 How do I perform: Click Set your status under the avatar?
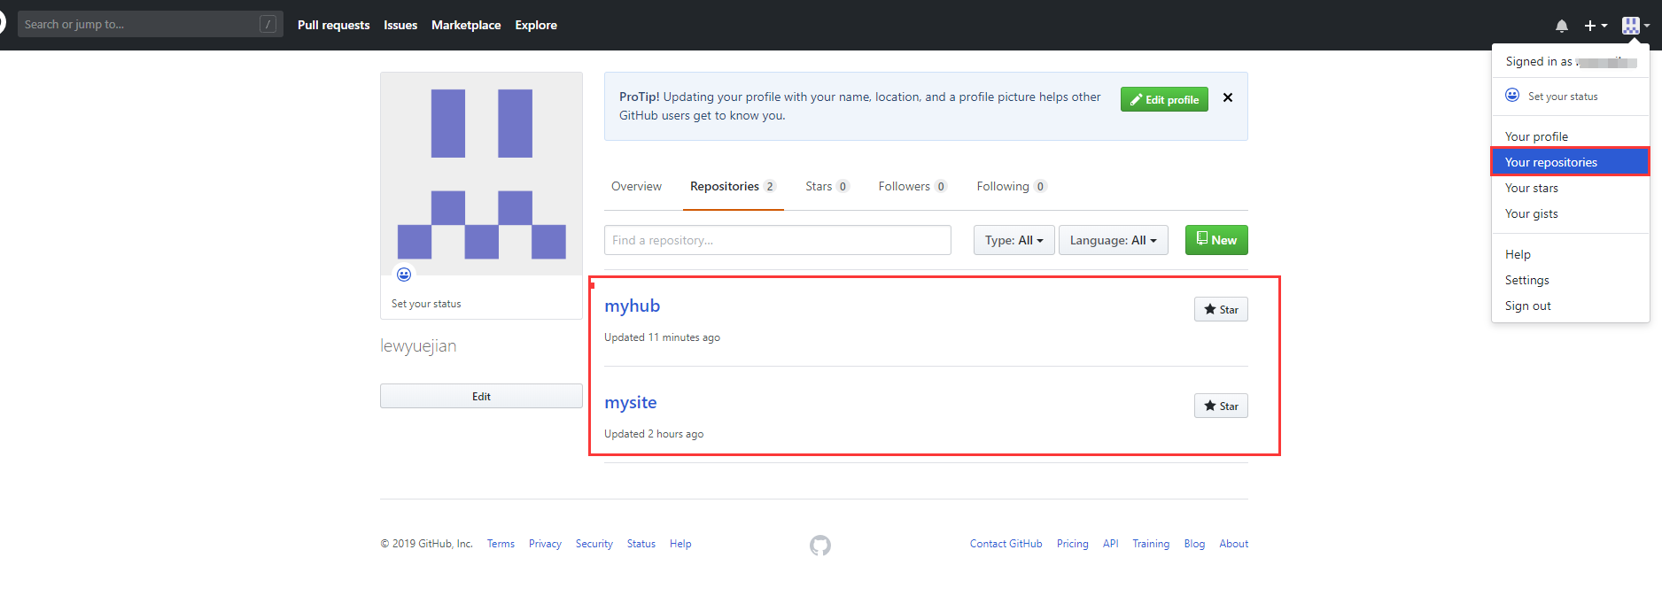pyautogui.click(x=426, y=304)
